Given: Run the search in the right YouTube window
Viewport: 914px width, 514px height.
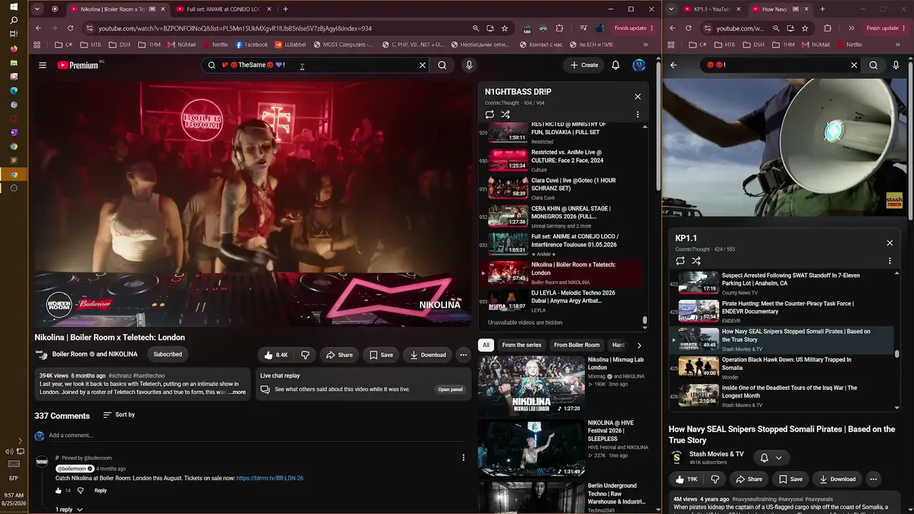Looking at the screenshot, I should [x=873, y=65].
